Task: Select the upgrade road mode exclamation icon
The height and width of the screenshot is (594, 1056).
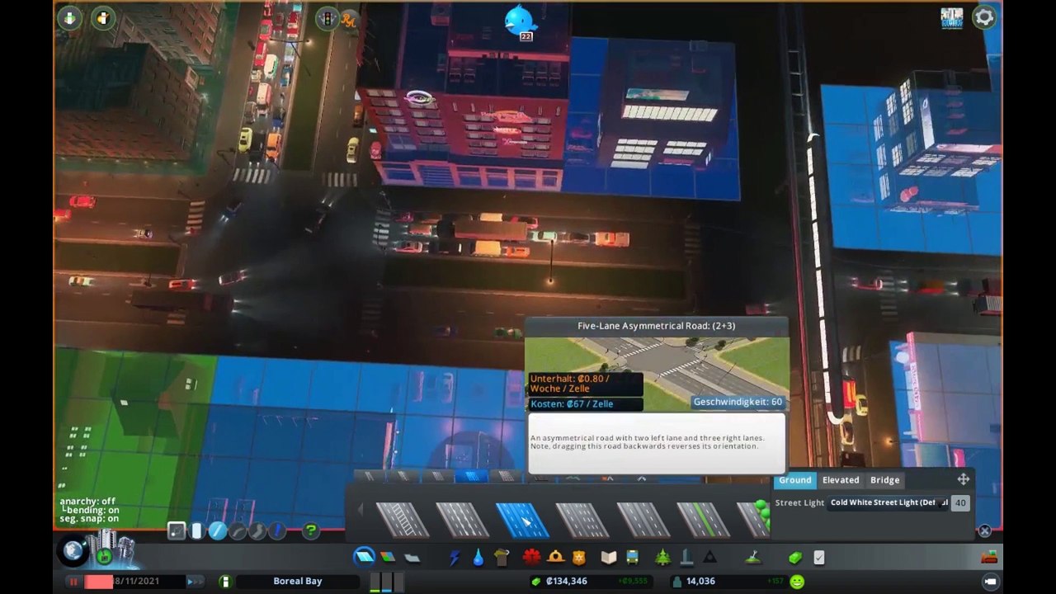Action: coord(277,531)
